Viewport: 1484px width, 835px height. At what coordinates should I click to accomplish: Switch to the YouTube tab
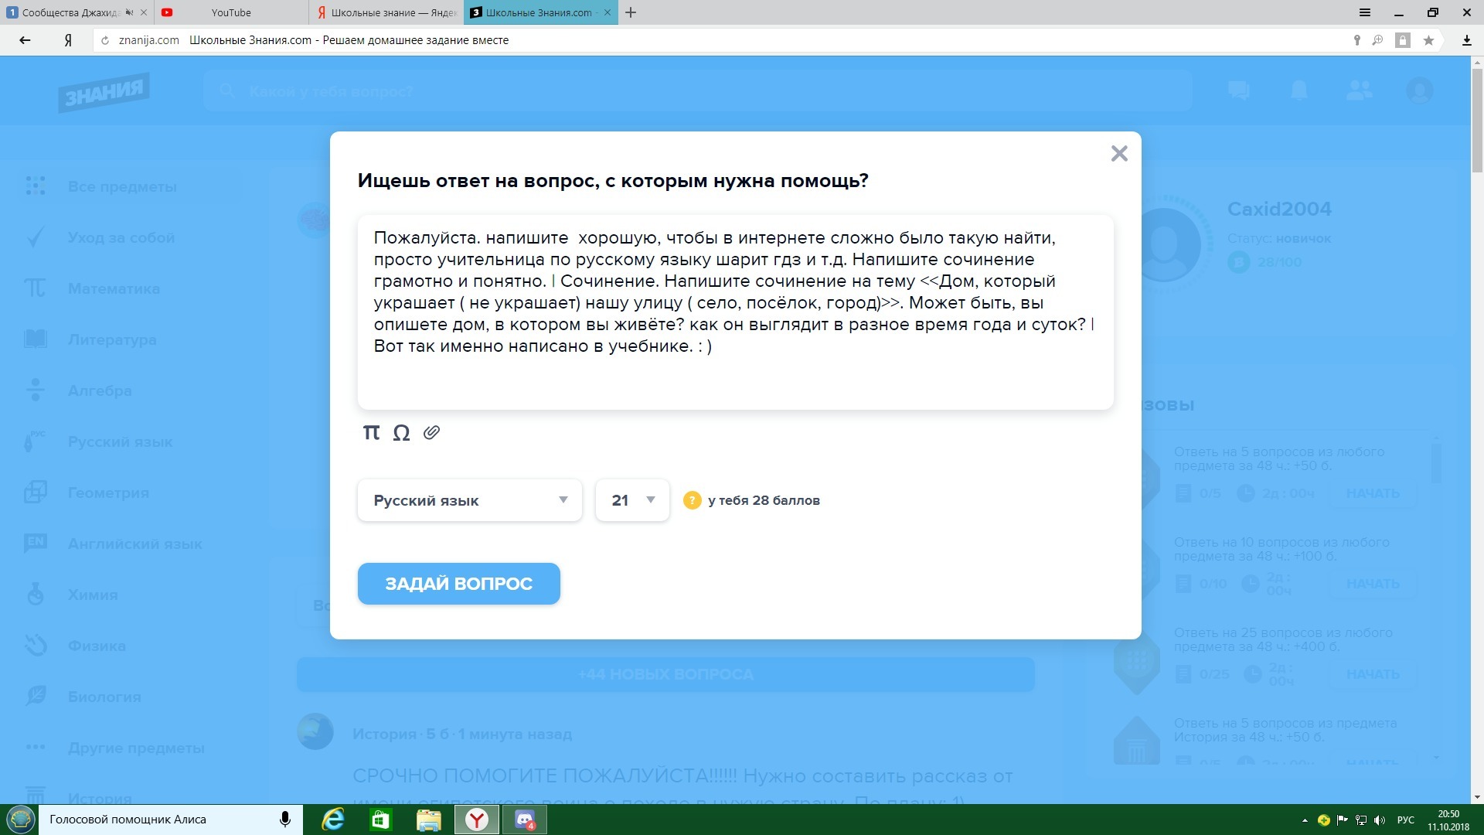tap(230, 12)
